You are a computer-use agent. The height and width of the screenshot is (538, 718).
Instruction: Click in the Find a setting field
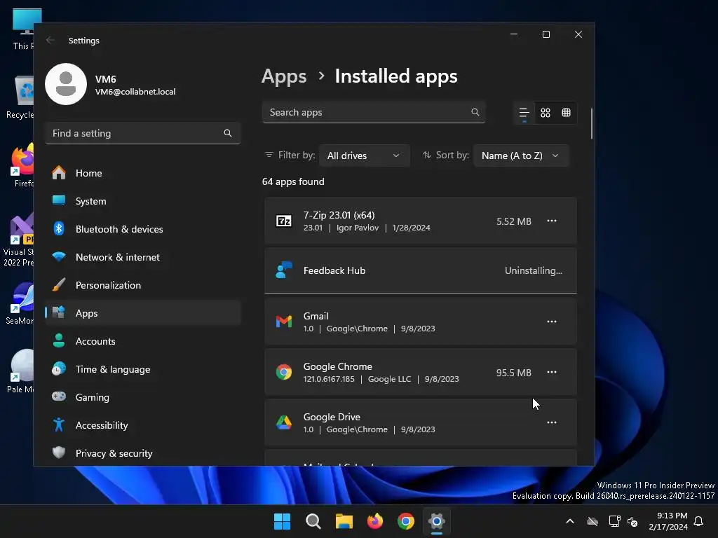[x=143, y=133]
